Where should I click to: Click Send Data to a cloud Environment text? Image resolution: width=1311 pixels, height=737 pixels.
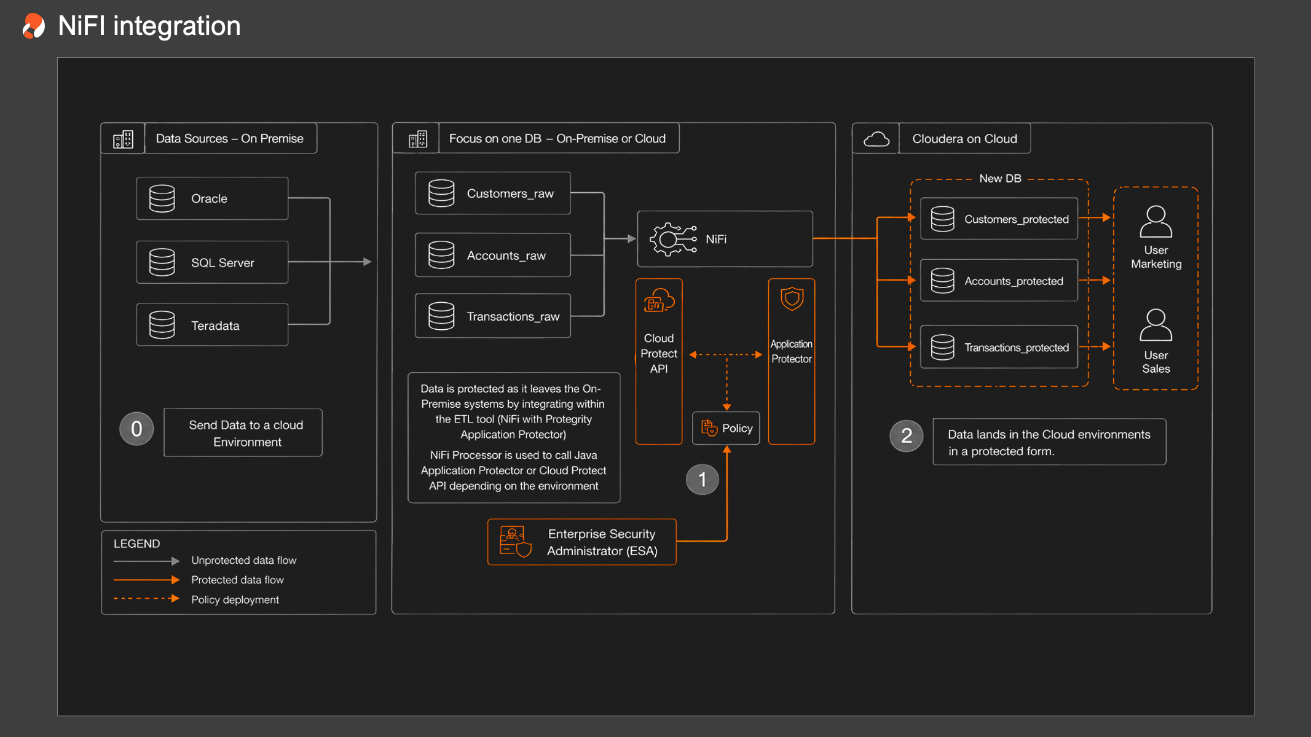[246, 433]
